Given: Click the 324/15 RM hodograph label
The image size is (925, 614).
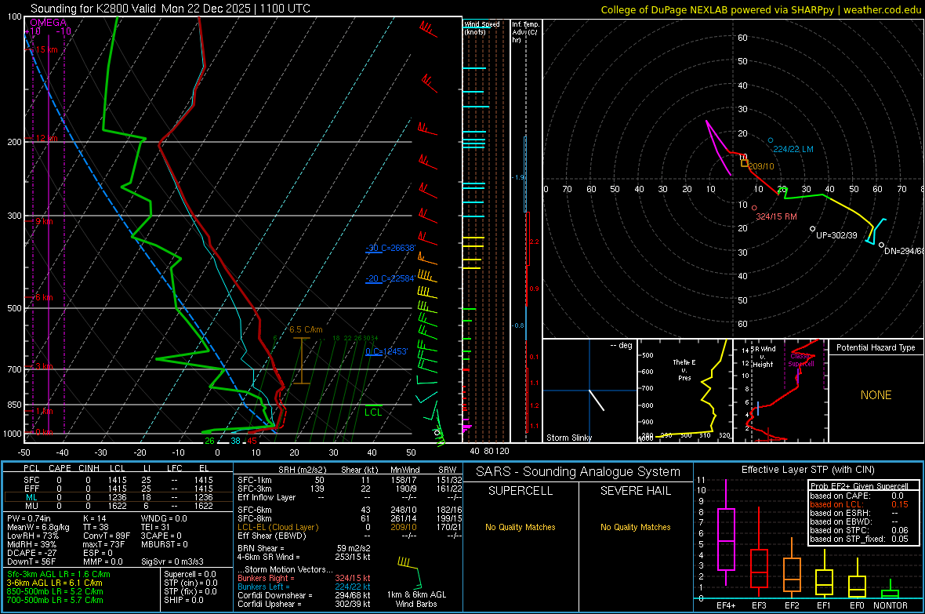Looking at the screenshot, I should 776,216.
